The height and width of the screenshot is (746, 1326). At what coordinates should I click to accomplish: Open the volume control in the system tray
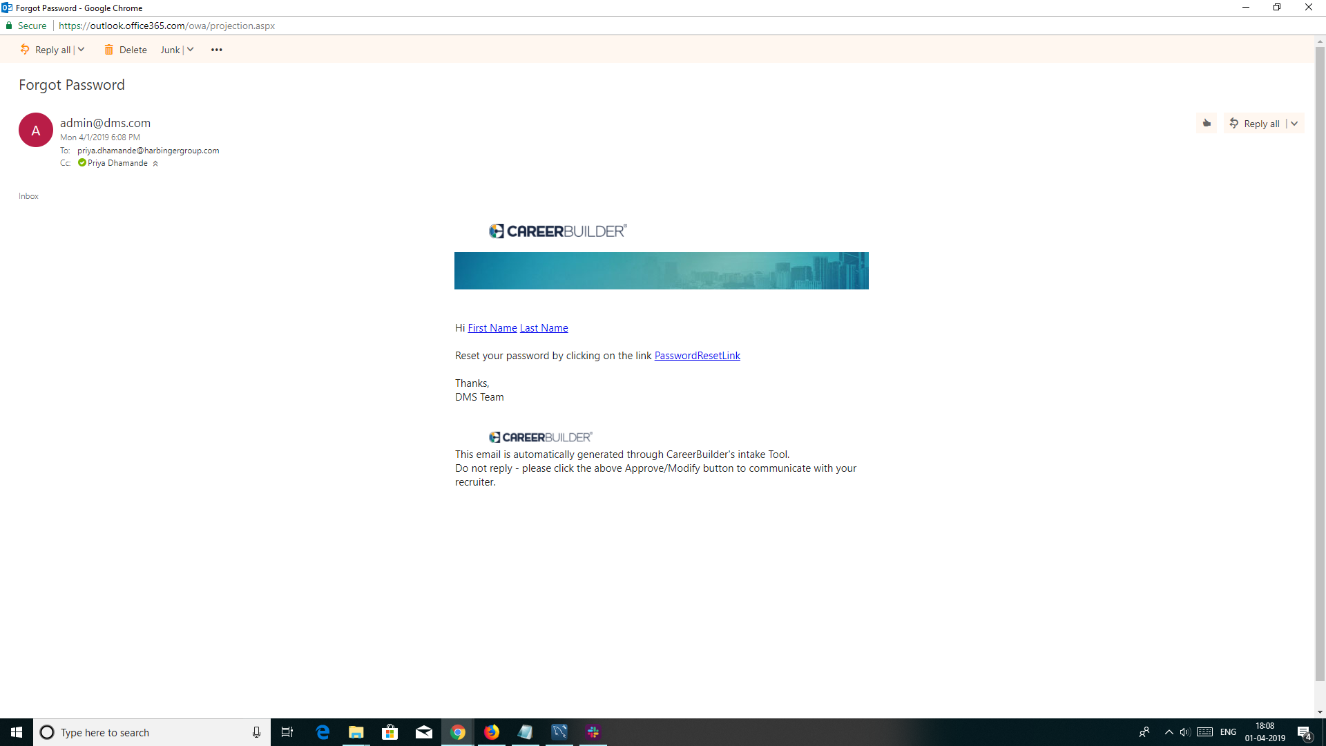tap(1185, 732)
